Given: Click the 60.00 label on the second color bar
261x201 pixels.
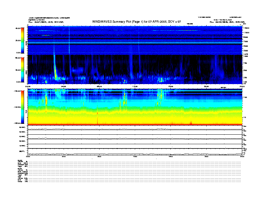Looking at the screenshot, I should pyautogui.click(x=18, y=58).
